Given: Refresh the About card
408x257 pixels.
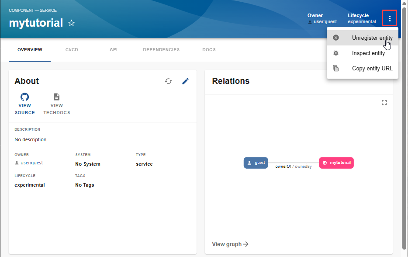Looking at the screenshot, I should [169, 81].
